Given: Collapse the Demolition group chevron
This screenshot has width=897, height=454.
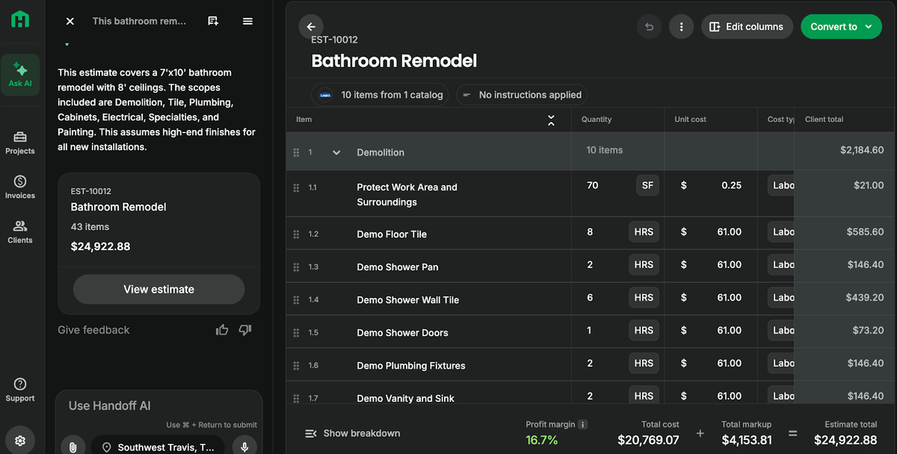Looking at the screenshot, I should pos(336,152).
